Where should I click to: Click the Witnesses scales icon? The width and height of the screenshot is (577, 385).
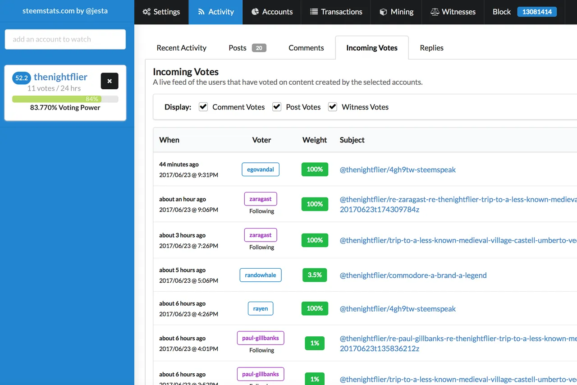click(x=435, y=12)
